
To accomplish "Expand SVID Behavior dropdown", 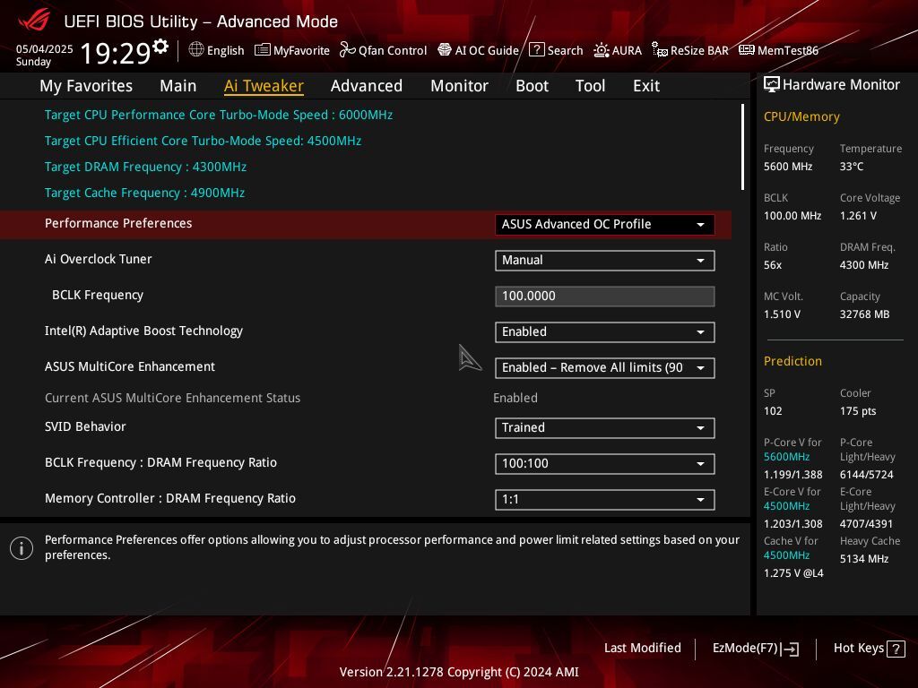I will pyautogui.click(x=604, y=427).
